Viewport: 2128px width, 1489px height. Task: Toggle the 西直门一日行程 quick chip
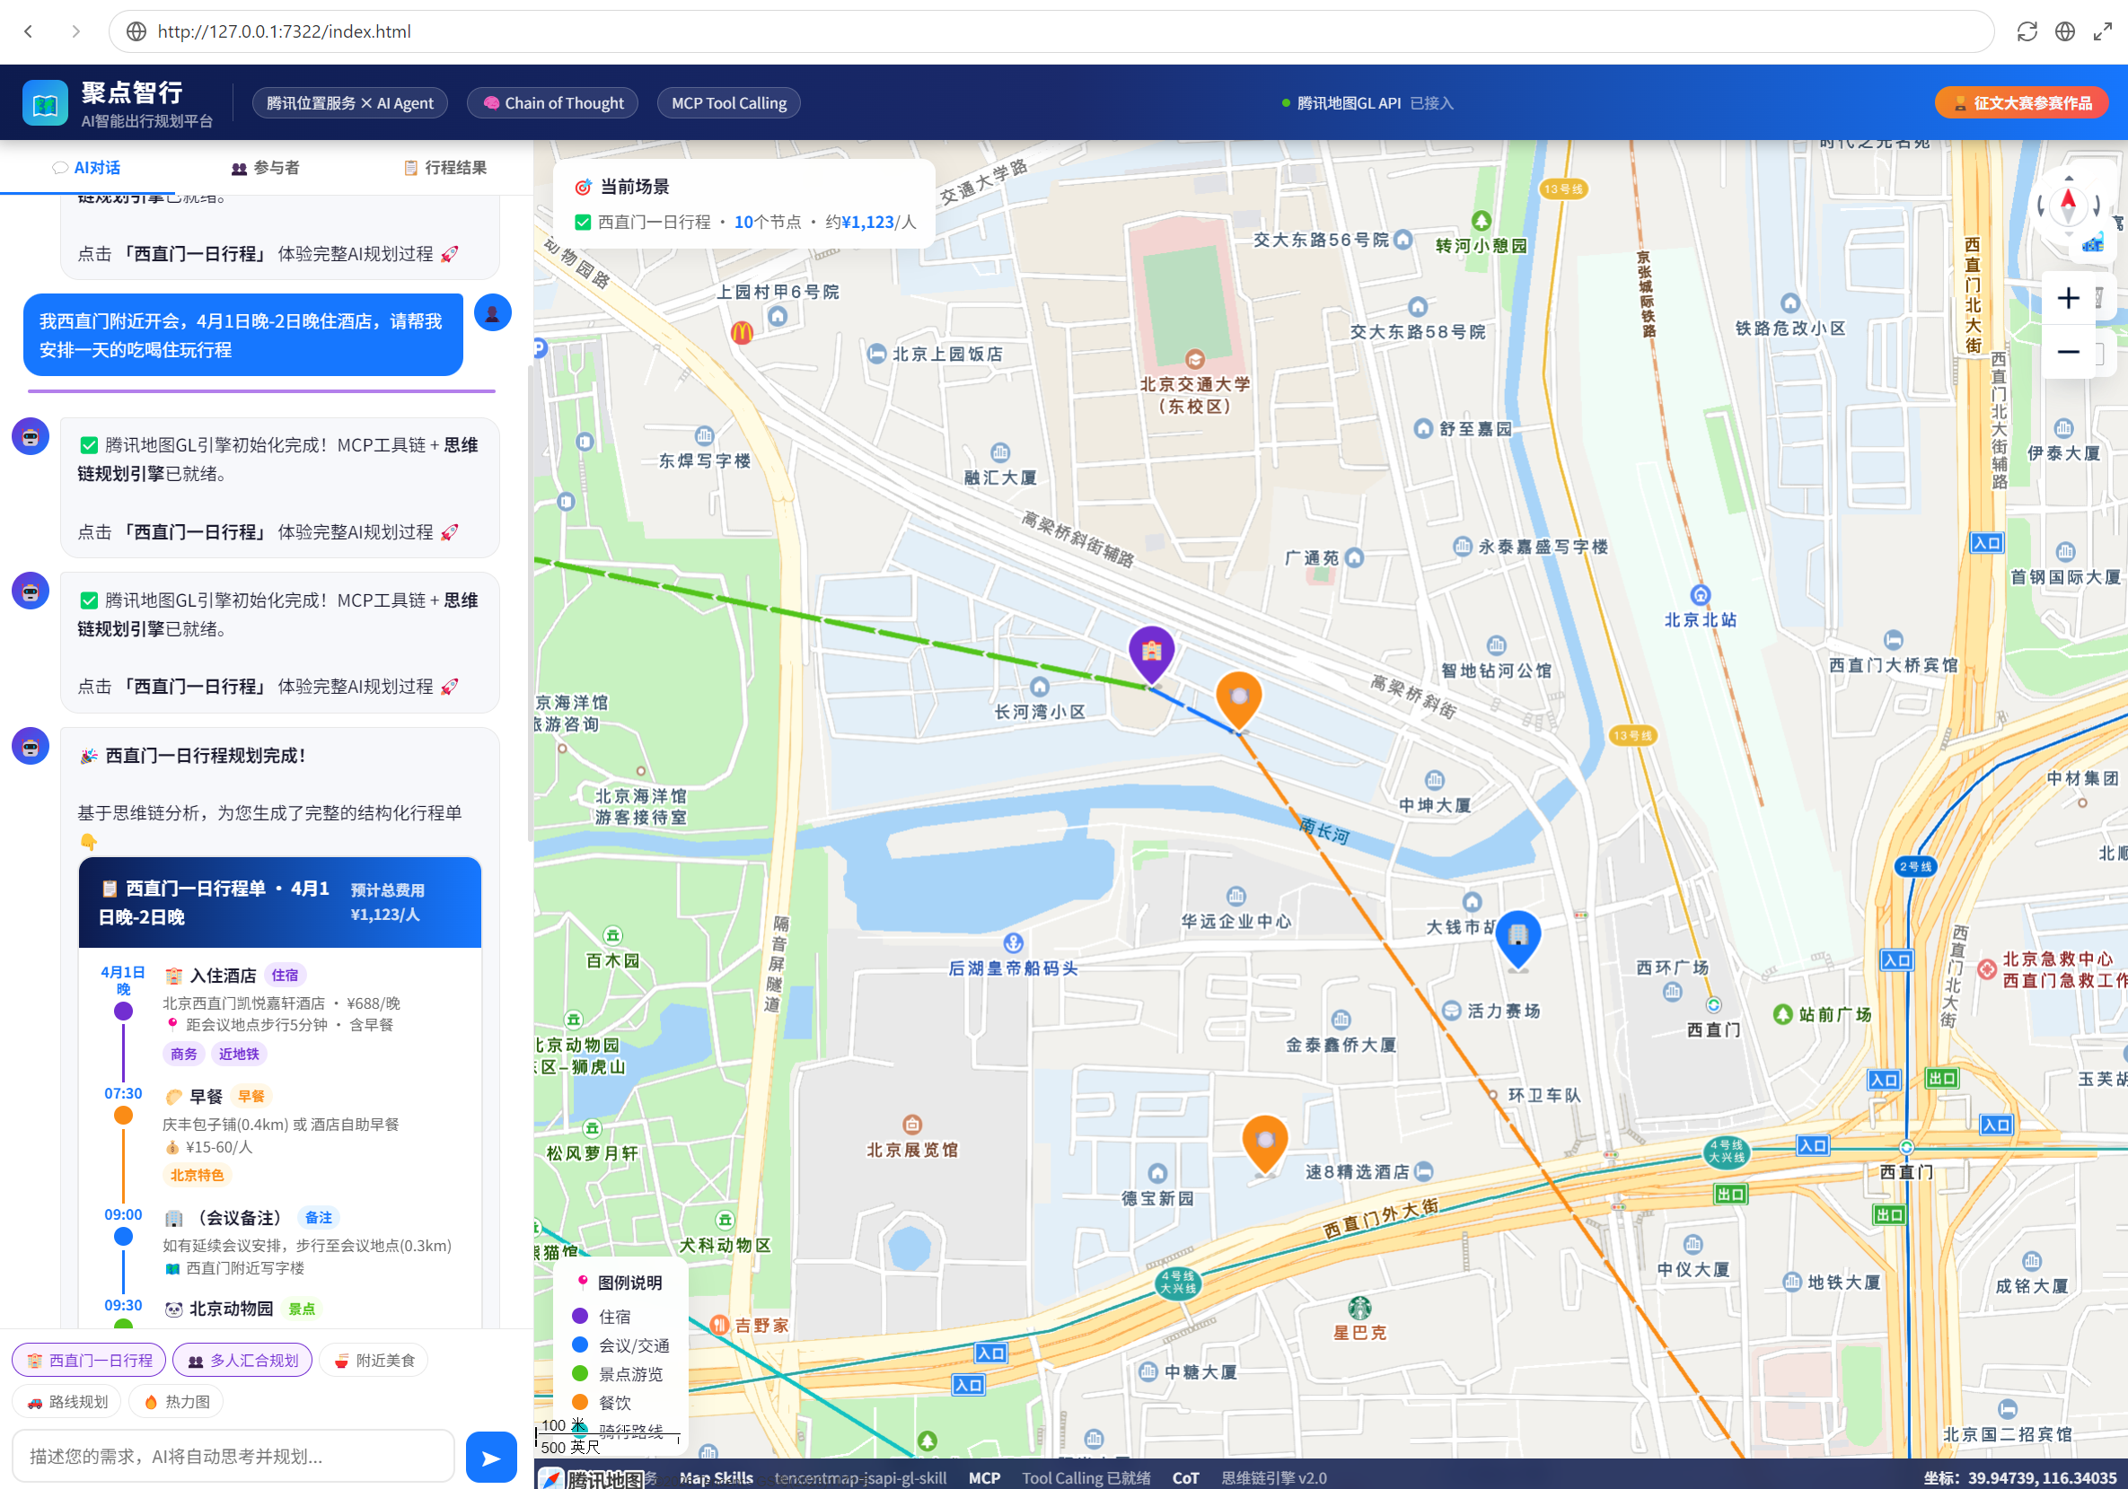(89, 1361)
